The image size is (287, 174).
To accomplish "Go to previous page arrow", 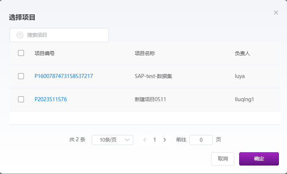I will point(145,140).
